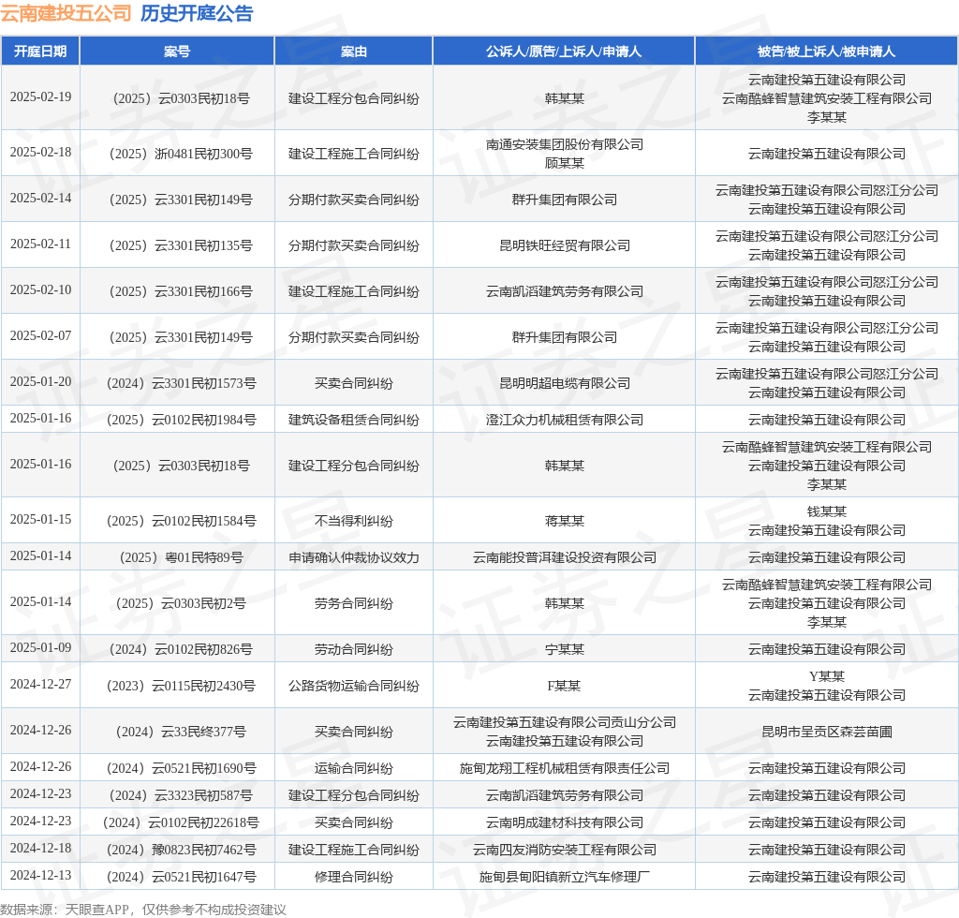Click the date 2025-02-18
Screen dimensions: 959x918
[x=40, y=153]
